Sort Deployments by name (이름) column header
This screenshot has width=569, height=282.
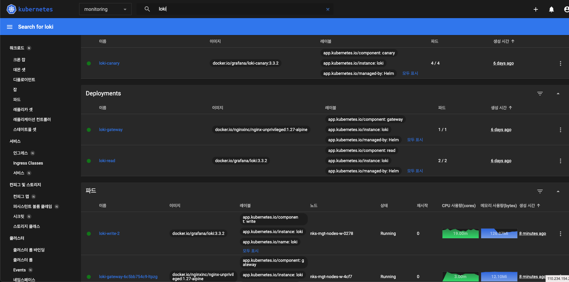[103, 107]
